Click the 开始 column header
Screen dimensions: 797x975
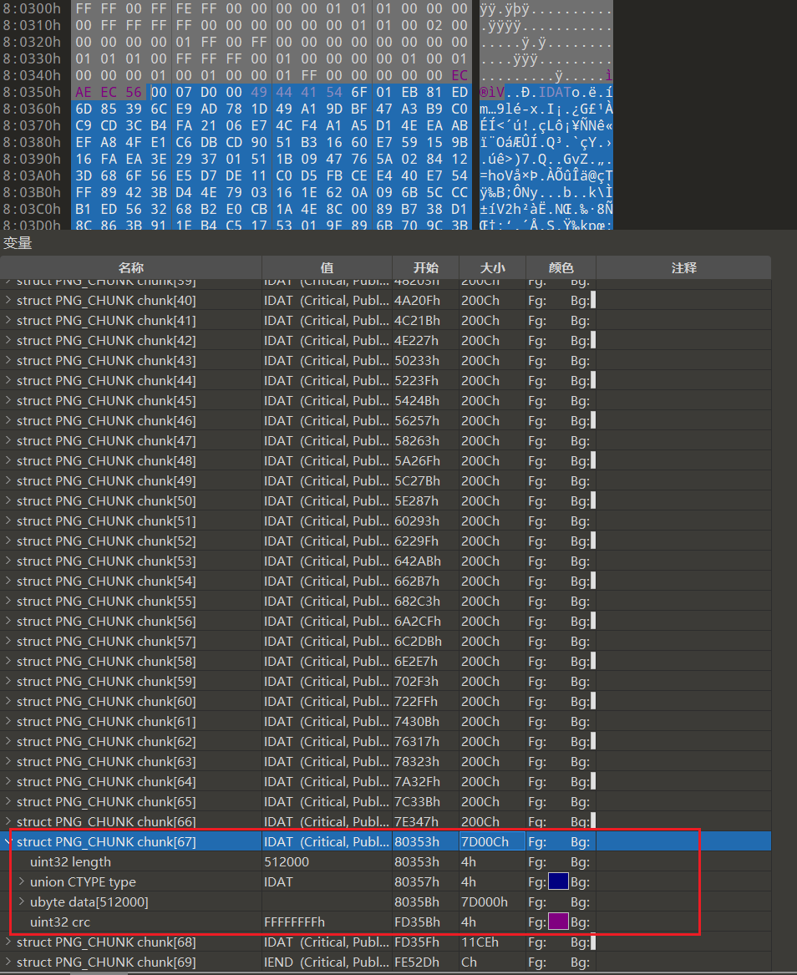coord(426,268)
